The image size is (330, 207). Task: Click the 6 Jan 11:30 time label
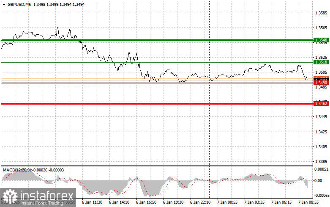[92, 202]
